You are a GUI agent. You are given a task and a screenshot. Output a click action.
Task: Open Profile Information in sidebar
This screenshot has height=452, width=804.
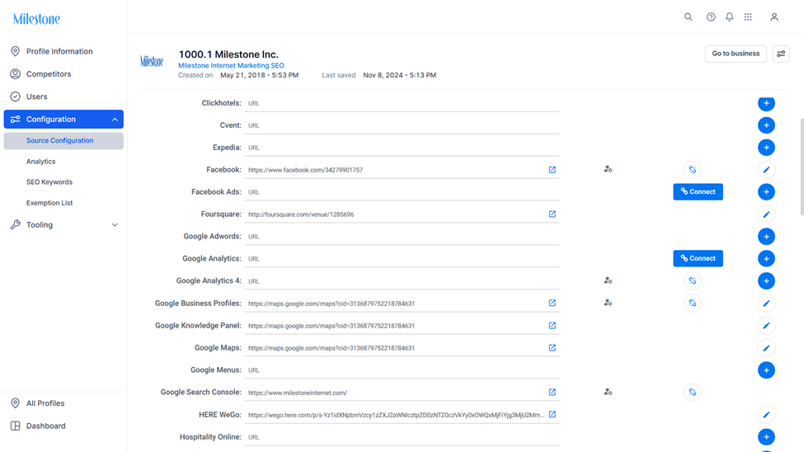63,51
